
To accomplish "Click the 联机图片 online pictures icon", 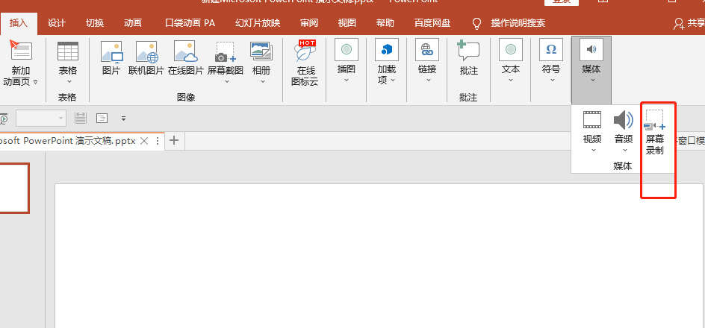I will point(146,51).
